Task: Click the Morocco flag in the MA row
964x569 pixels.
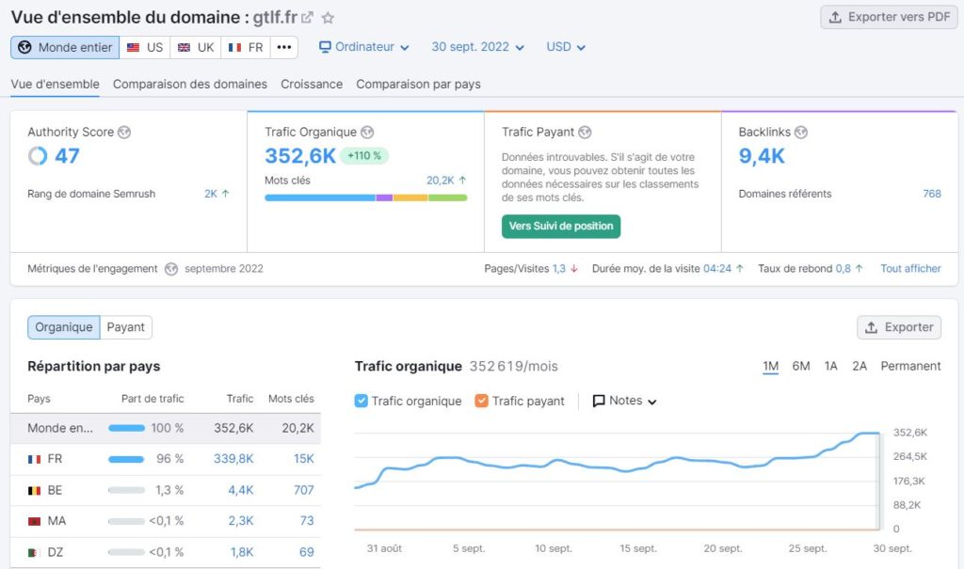Action: 35,521
